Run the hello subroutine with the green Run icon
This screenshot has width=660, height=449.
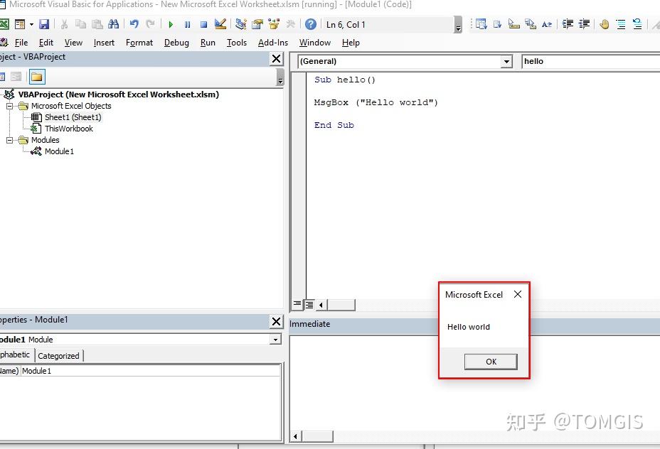[x=171, y=23]
